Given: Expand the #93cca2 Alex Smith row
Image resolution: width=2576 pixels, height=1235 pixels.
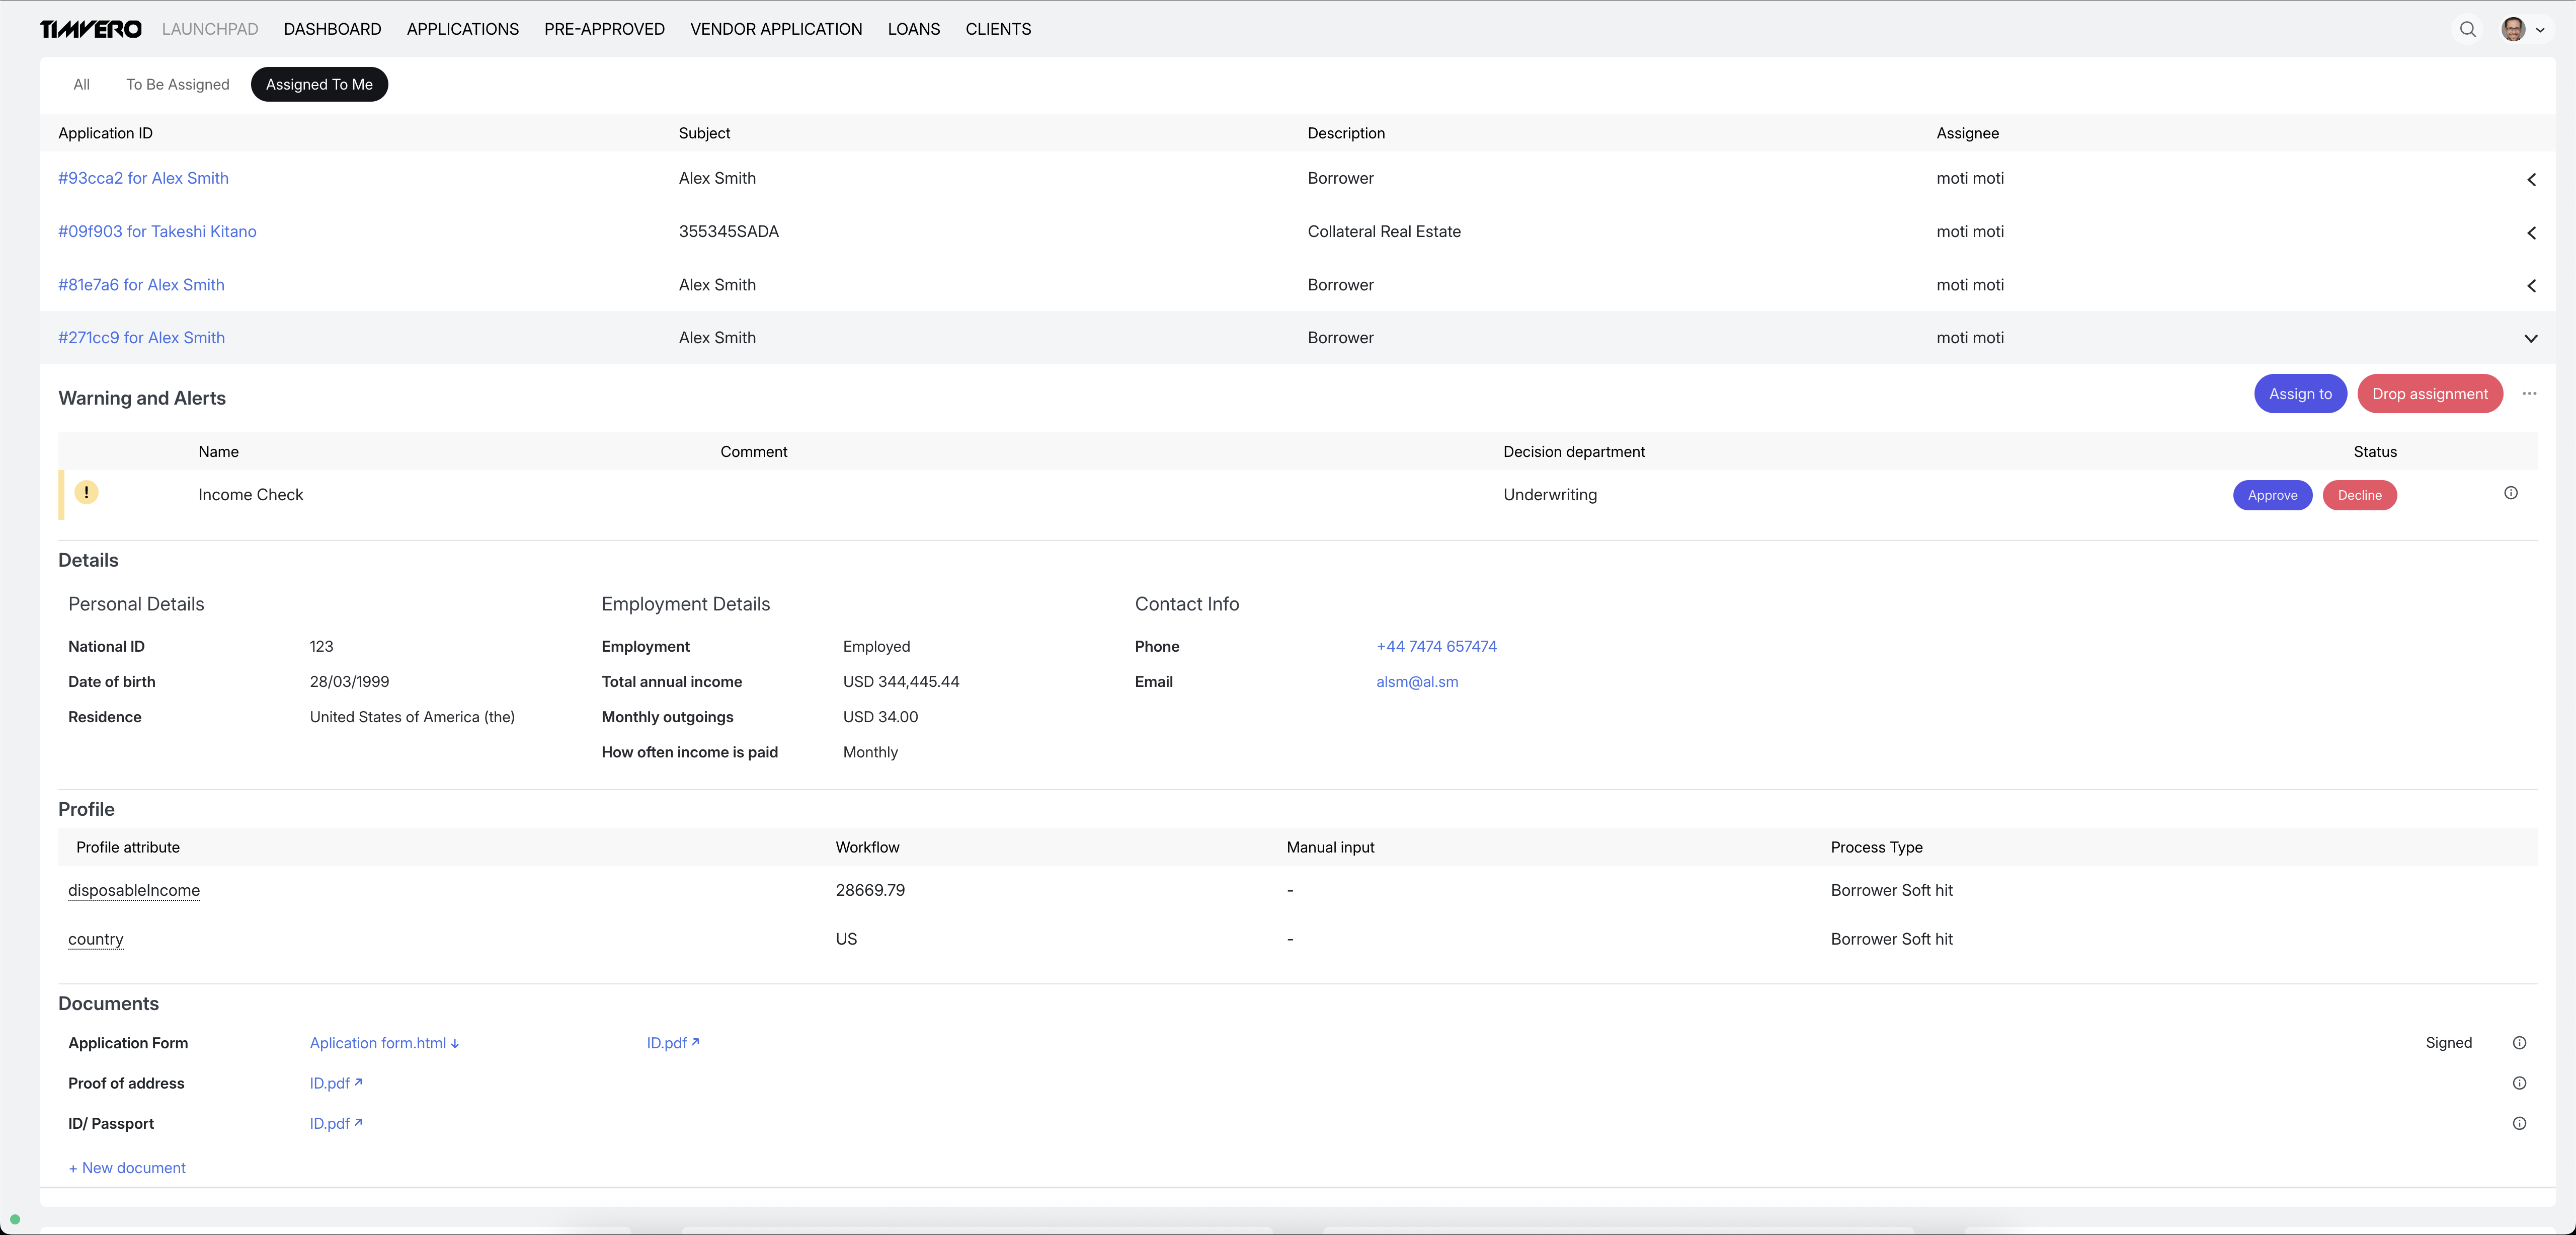Looking at the screenshot, I should click(x=2531, y=179).
